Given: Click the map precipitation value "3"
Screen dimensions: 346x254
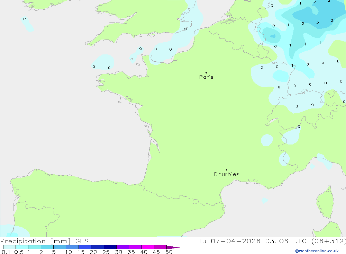Looking at the screenshot, I should point(317,22).
